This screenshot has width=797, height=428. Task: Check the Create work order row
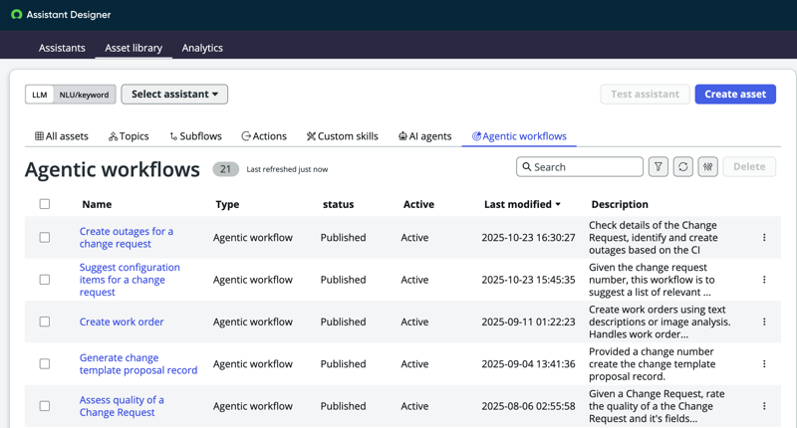pyautogui.click(x=45, y=321)
